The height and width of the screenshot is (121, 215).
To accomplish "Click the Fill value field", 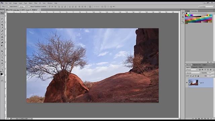I will pyautogui.click(x=210, y=76).
